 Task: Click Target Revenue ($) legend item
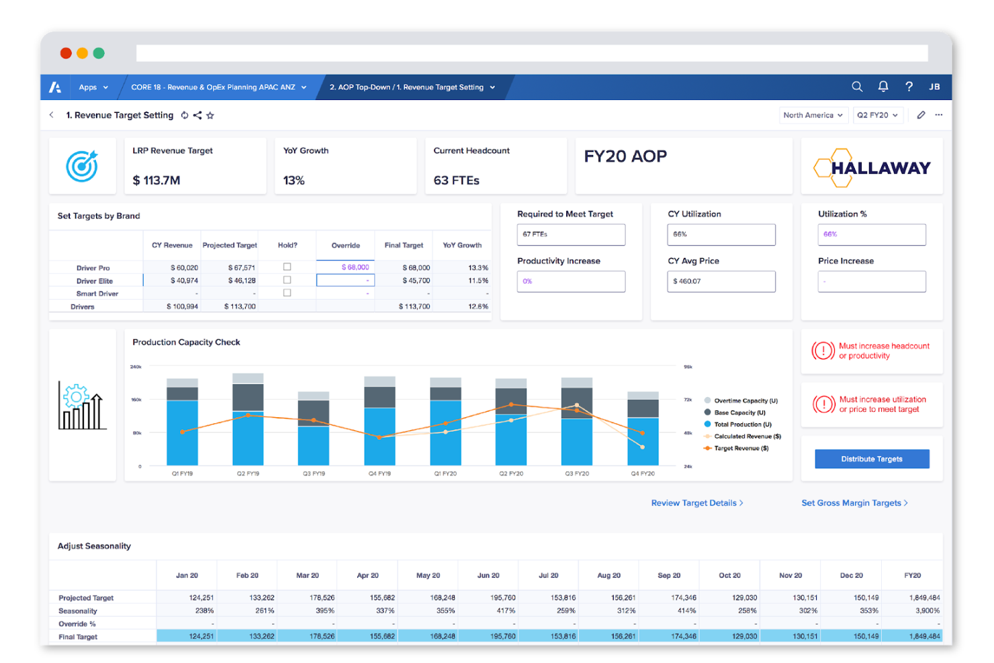coord(736,448)
